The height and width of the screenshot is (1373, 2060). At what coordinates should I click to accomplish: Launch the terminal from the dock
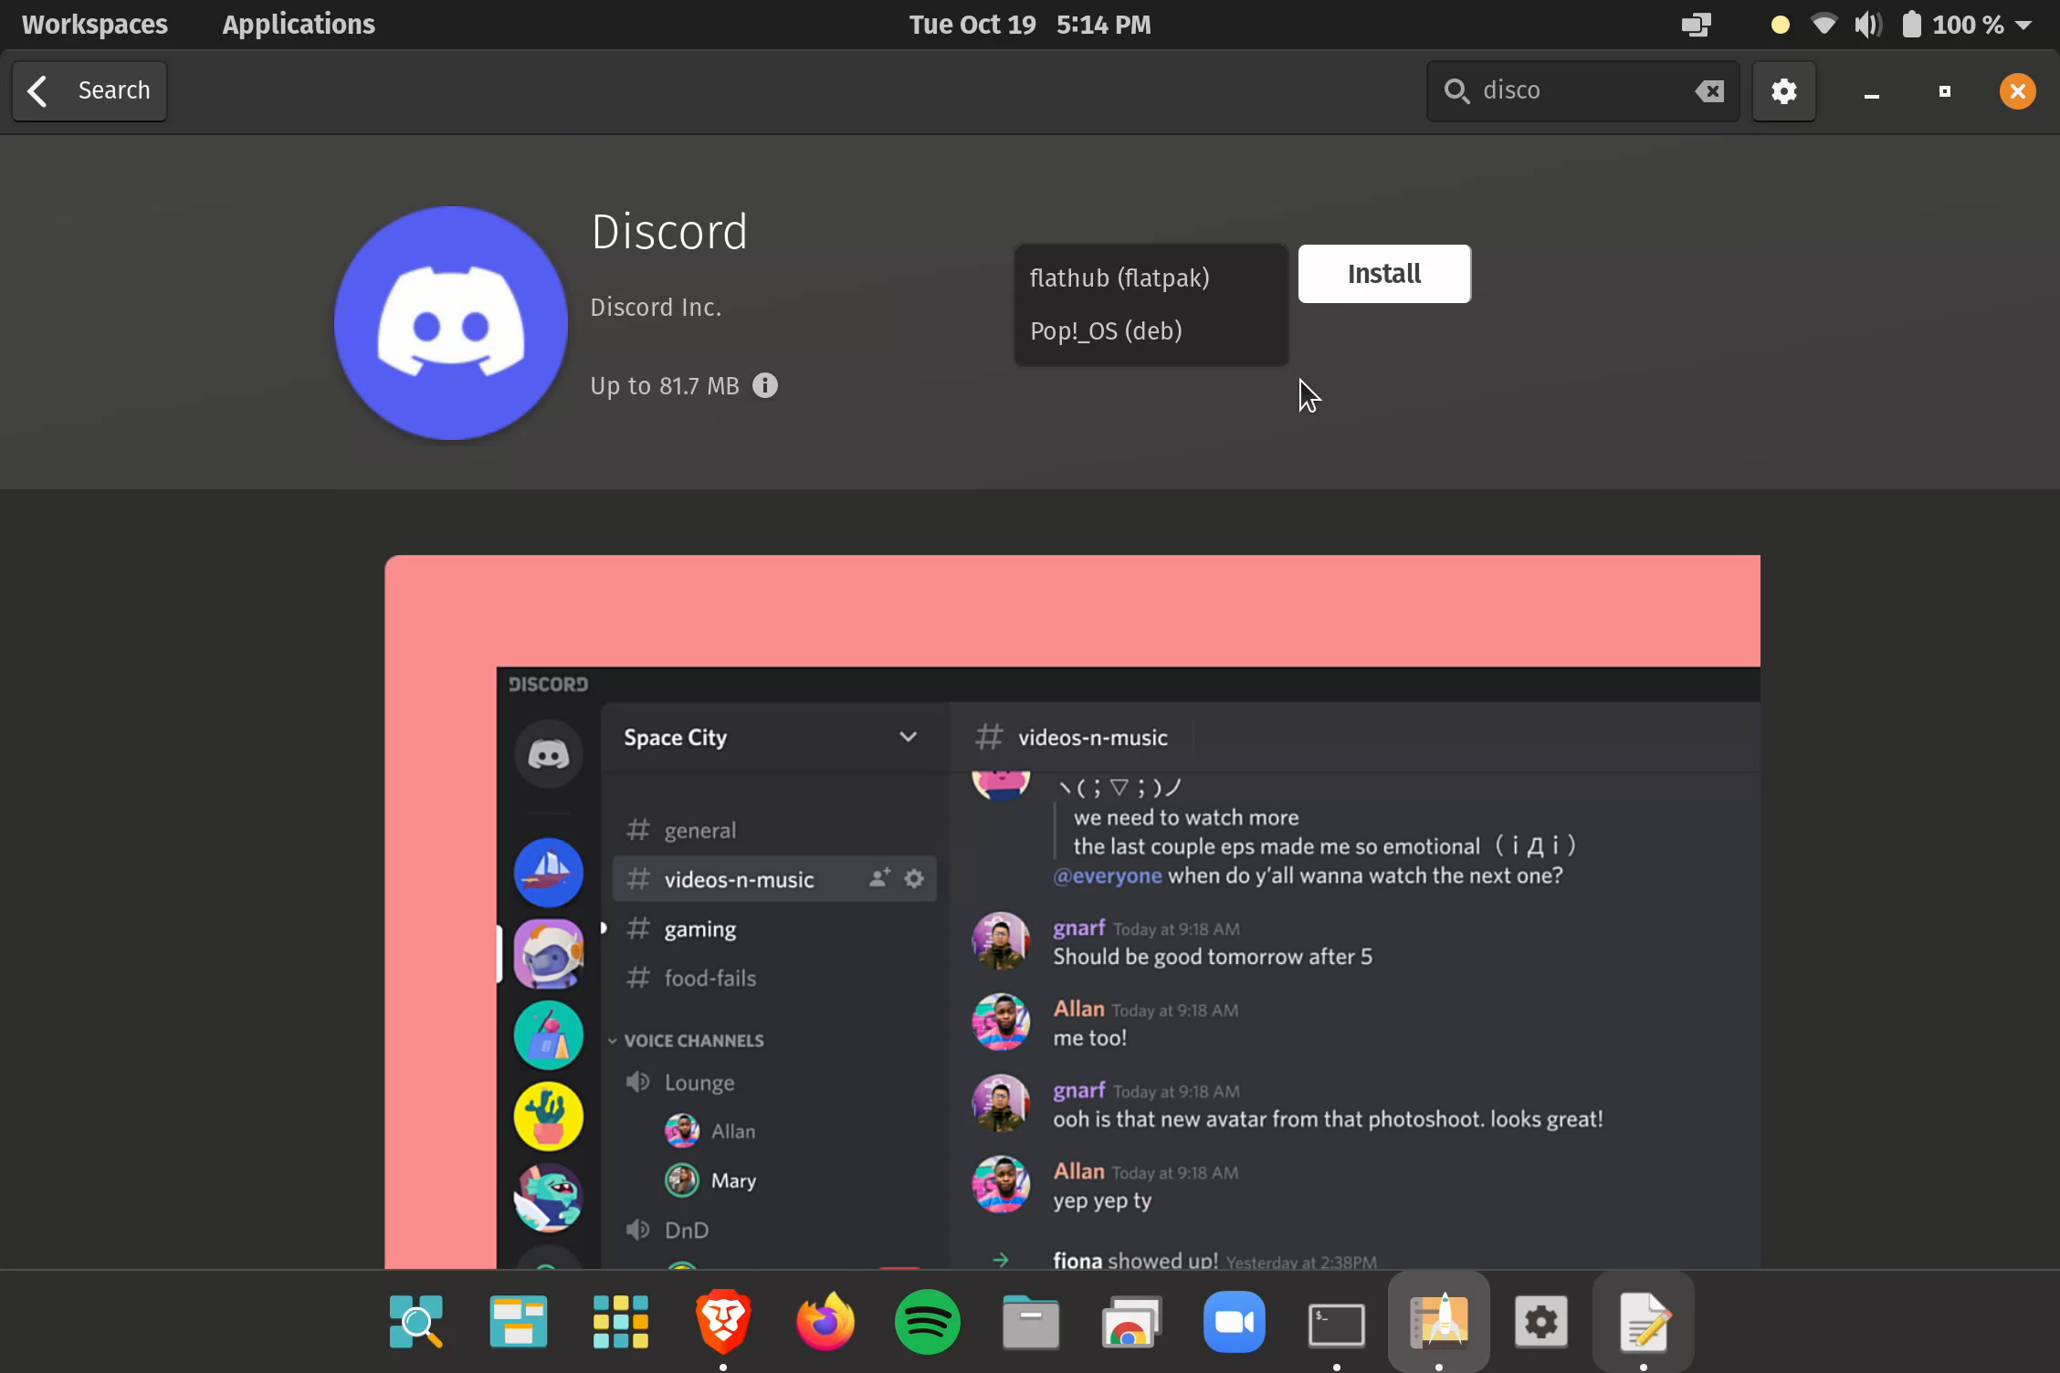point(1336,1321)
